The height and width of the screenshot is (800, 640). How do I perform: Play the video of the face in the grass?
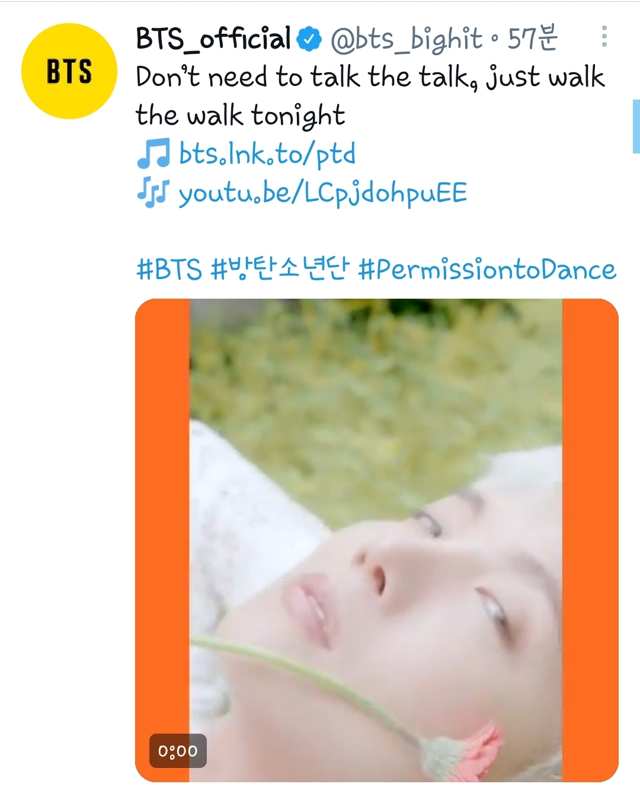pos(376,540)
